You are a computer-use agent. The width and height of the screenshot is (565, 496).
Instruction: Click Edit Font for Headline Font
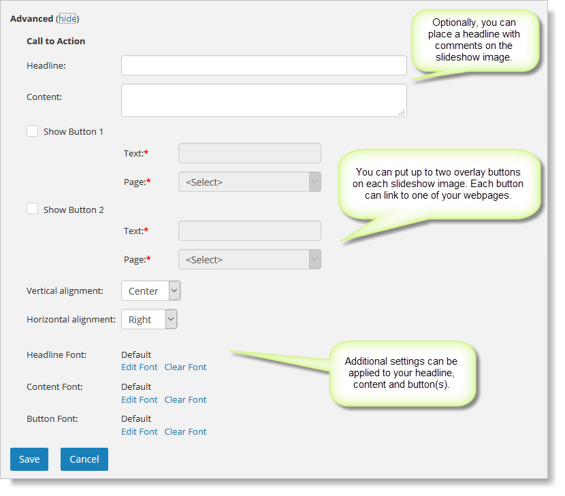140,367
